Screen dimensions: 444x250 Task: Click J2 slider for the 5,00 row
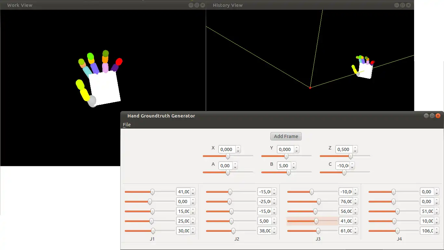(x=231, y=221)
